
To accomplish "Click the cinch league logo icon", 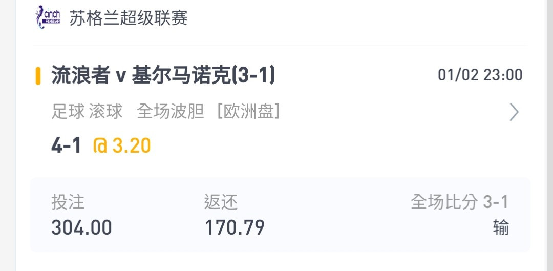I will coord(48,17).
